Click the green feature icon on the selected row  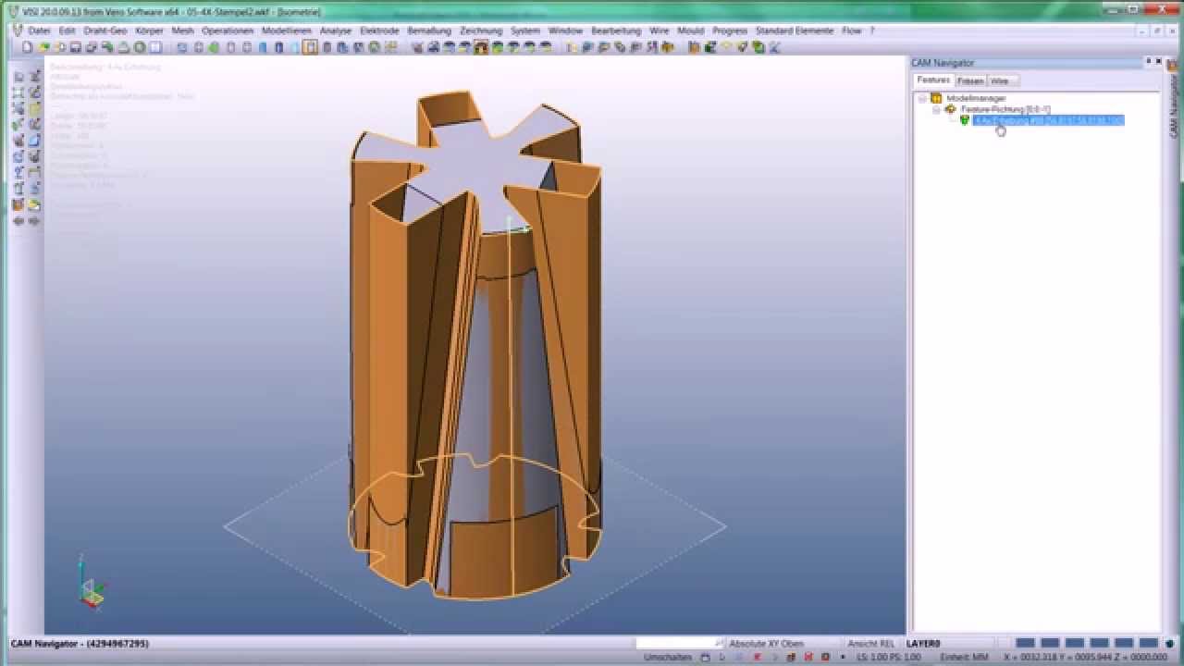point(964,120)
